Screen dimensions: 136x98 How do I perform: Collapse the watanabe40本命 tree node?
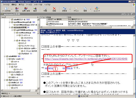point(10,28)
